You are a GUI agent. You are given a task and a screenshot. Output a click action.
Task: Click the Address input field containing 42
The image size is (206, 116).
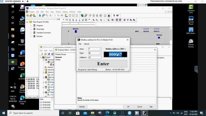[95, 57]
